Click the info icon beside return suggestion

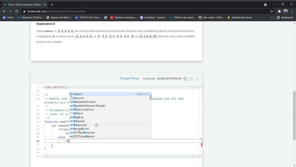[148, 94]
